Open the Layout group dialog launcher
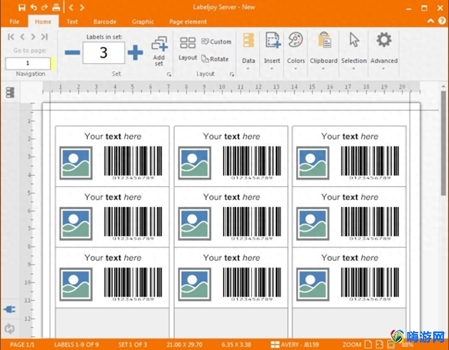Viewport: 449px width, 350px height. pyautogui.click(x=232, y=75)
